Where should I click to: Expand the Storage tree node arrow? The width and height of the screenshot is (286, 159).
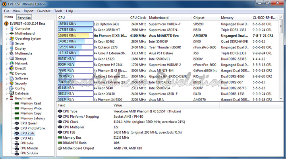point(7,58)
